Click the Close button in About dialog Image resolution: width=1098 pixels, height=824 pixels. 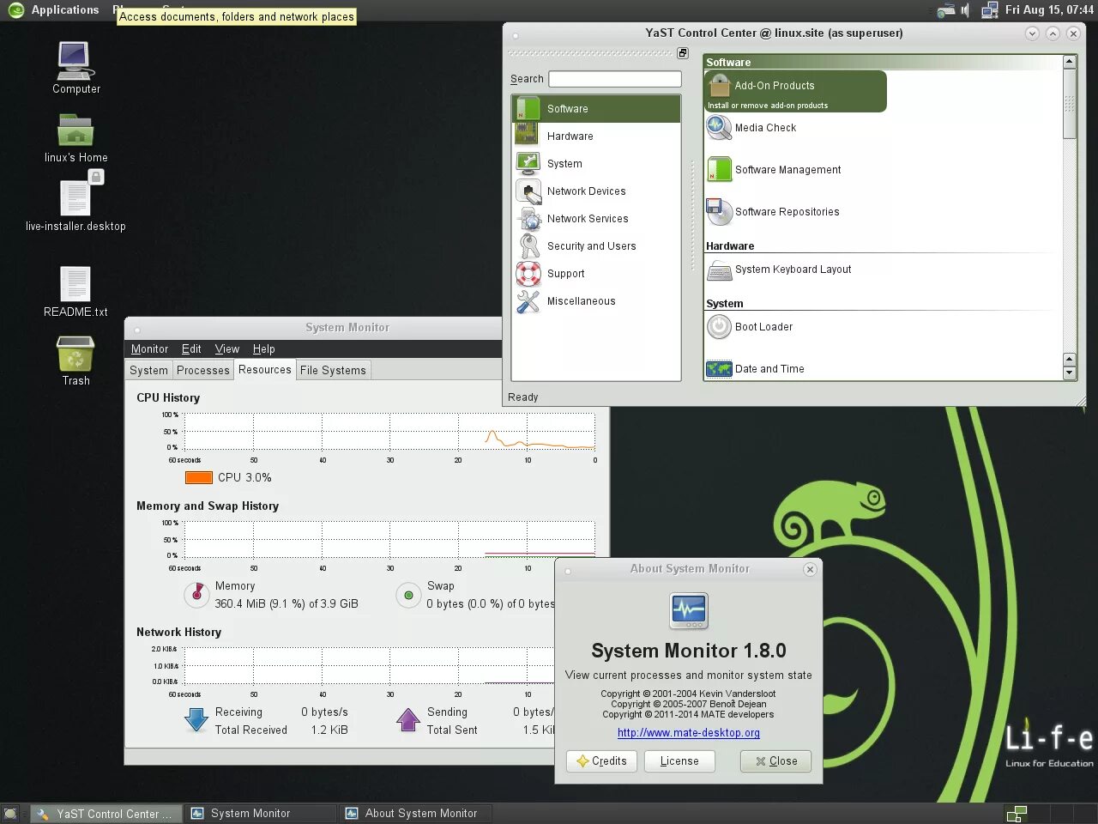click(775, 761)
